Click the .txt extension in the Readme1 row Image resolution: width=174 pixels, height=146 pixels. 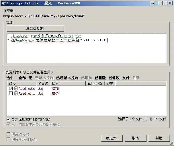click(41, 94)
